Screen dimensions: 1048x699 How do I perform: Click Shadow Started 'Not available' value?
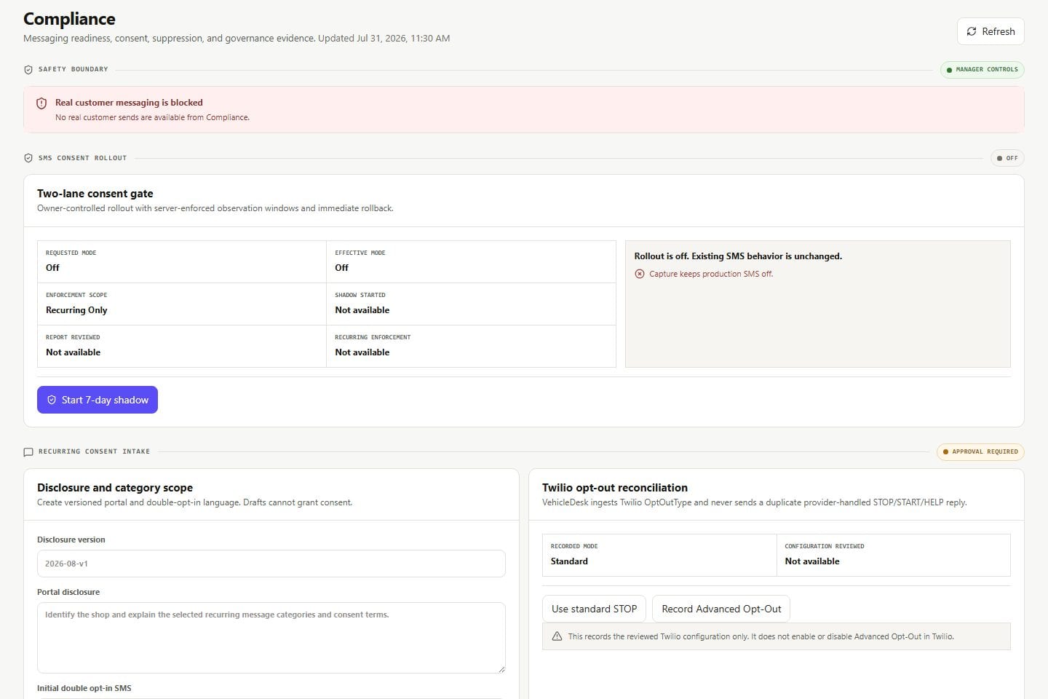[x=362, y=310]
